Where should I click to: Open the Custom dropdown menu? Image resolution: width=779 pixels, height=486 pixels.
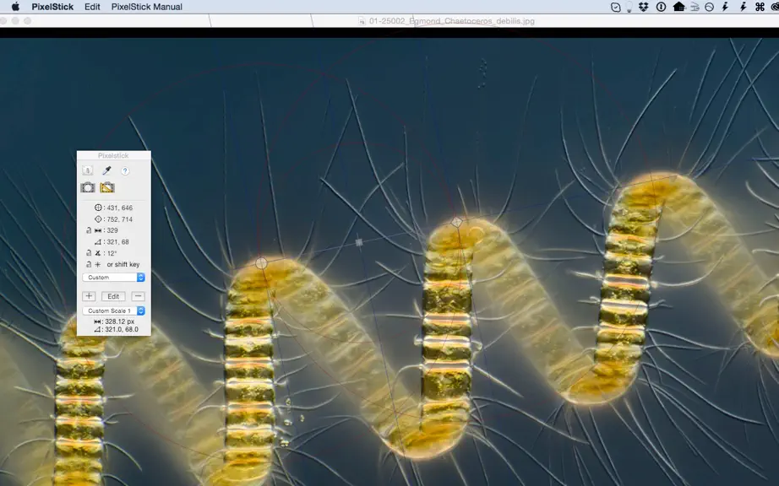(x=113, y=278)
